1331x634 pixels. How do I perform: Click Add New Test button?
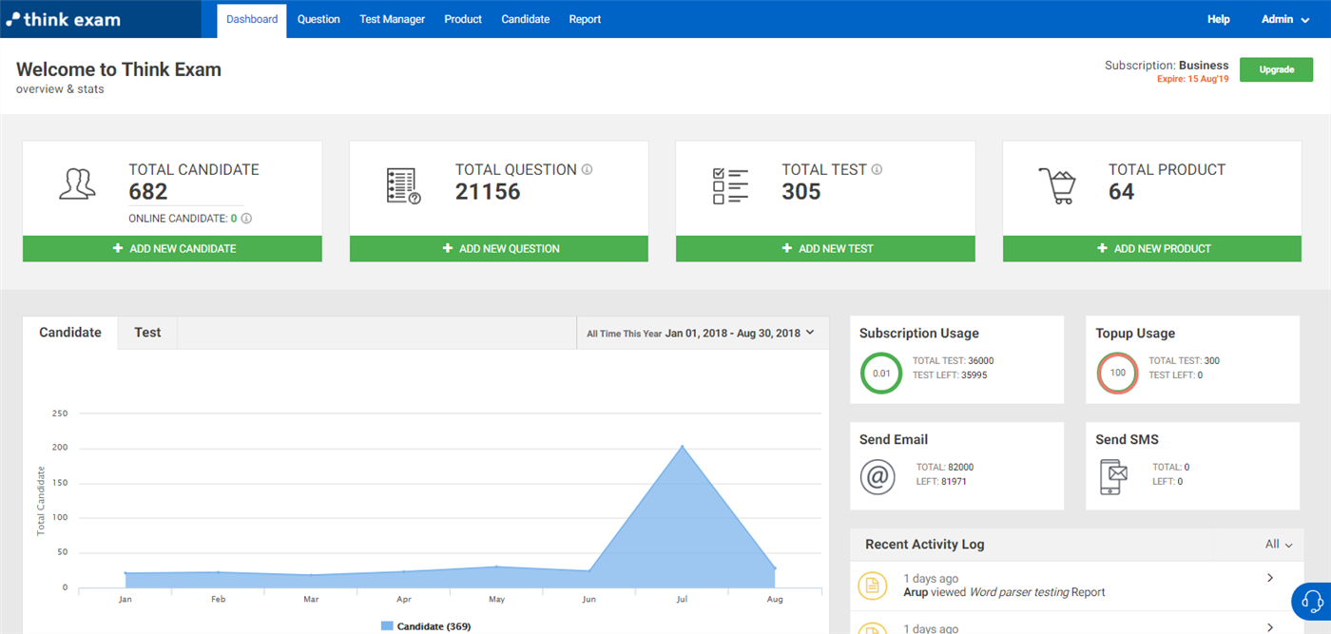(825, 248)
